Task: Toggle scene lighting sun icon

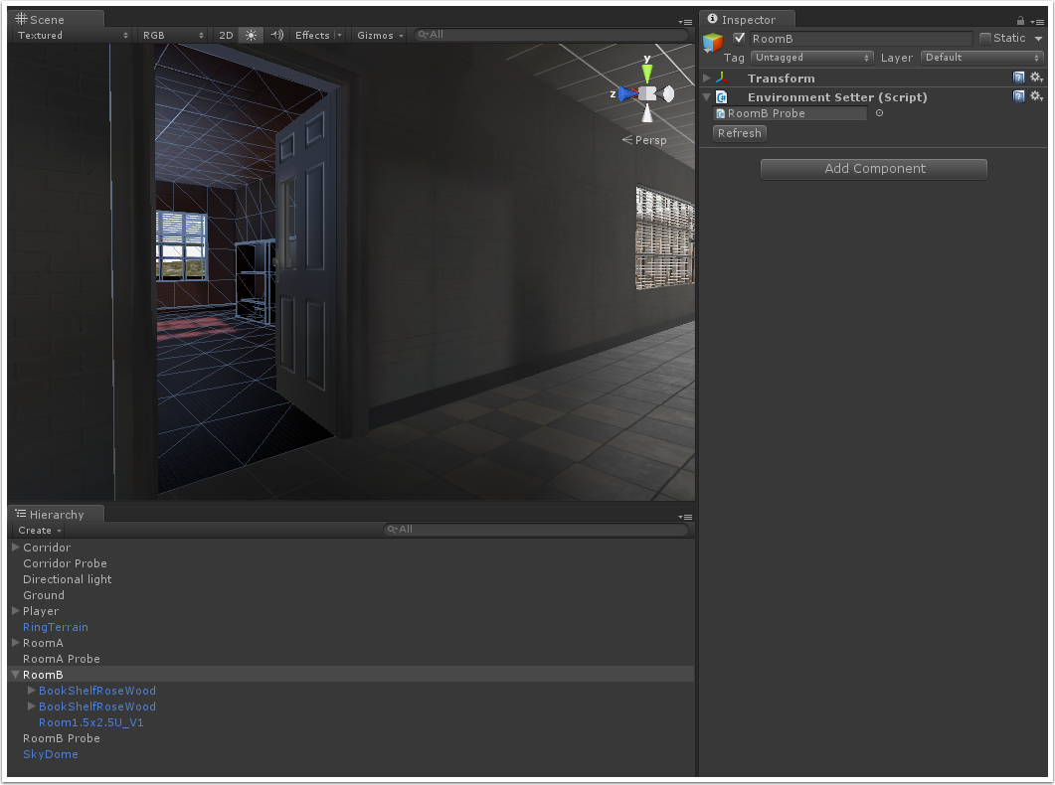Action: (251, 35)
